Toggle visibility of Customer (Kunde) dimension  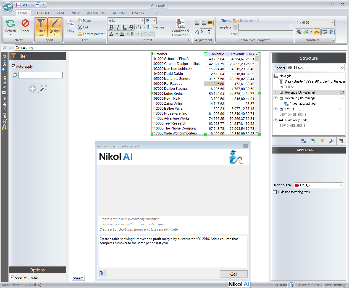click(x=275, y=120)
